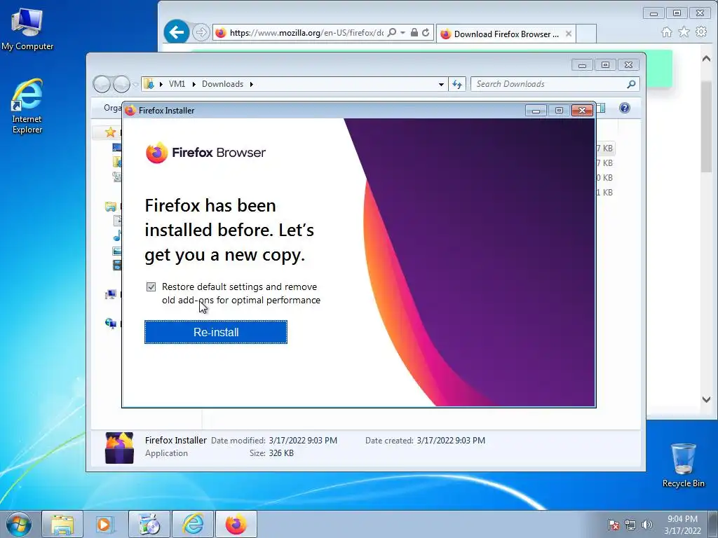Click the mozilla.org URL field
The height and width of the screenshot is (538, 718).
[306, 32]
